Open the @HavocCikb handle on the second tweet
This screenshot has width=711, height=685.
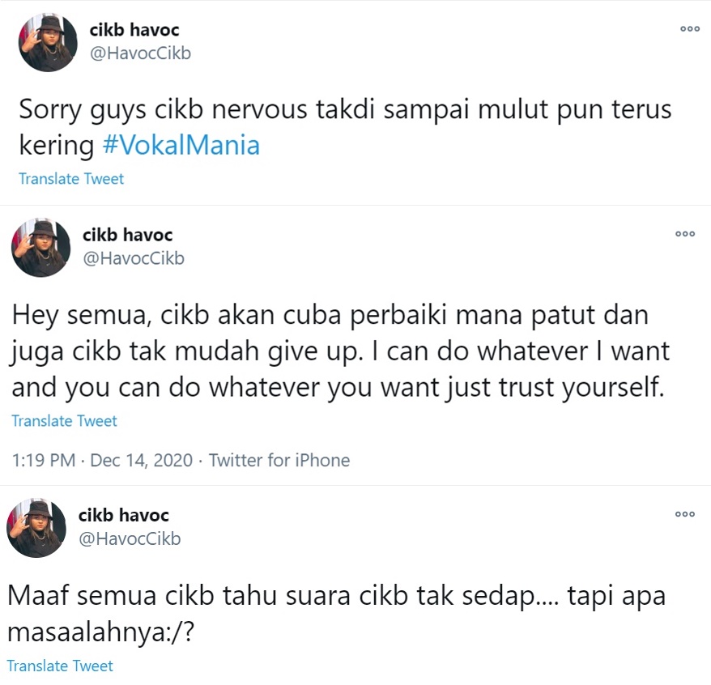134,258
